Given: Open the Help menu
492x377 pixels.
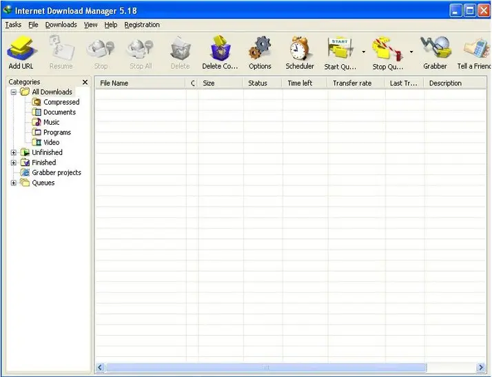Looking at the screenshot, I should [111, 25].
